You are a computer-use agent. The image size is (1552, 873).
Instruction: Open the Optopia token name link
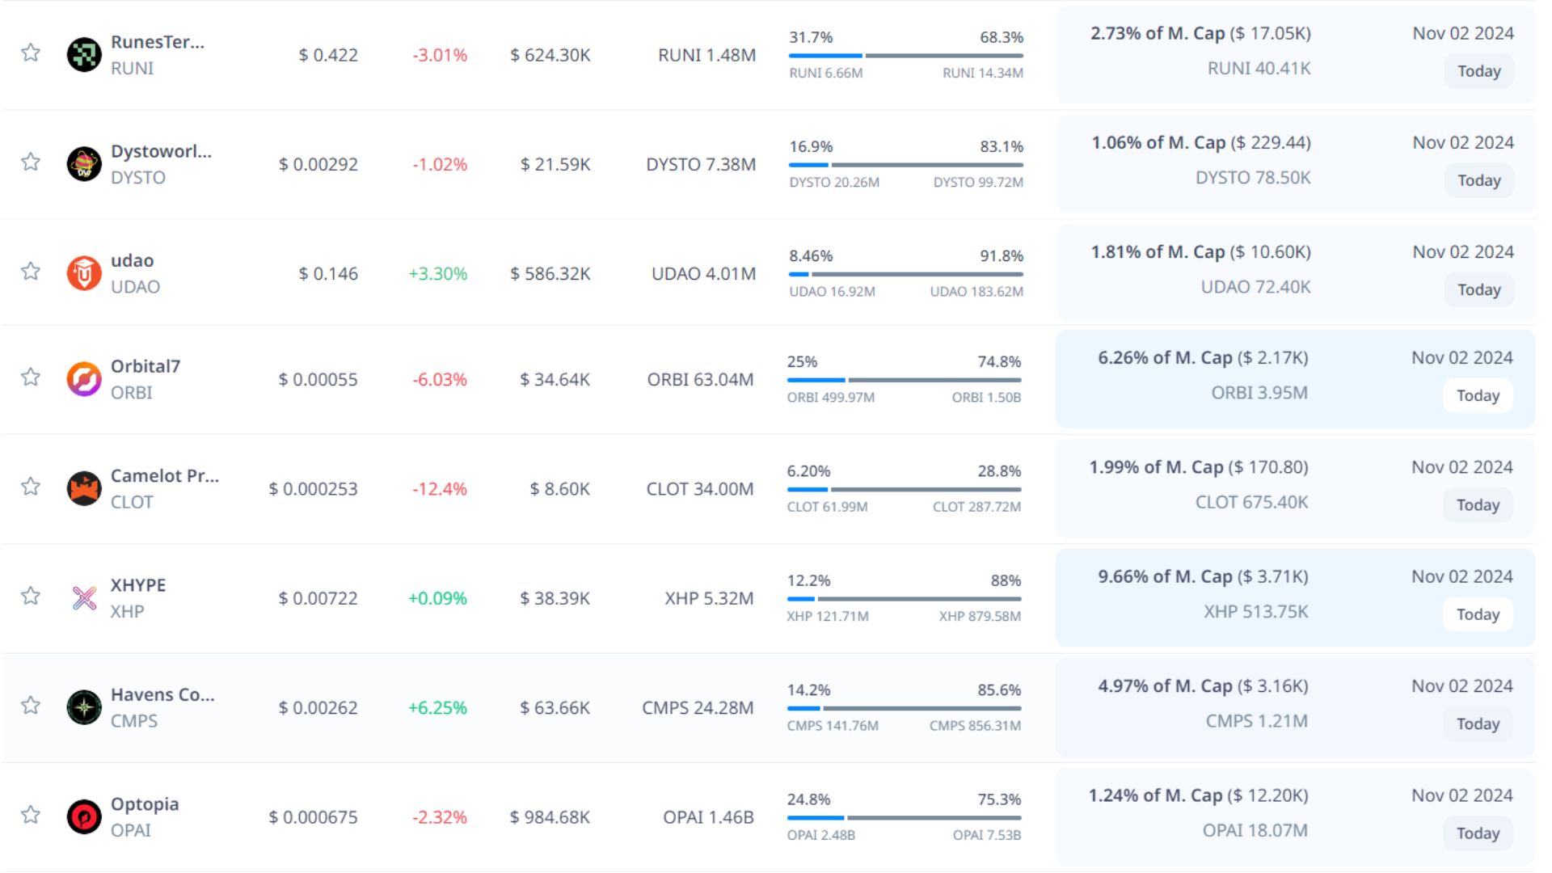145,804
